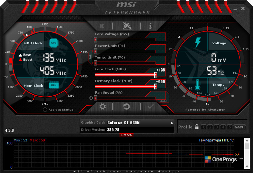Viewport: 253px width, 173px height.
Task: Click the MEM chip icon
Action: 54,85
